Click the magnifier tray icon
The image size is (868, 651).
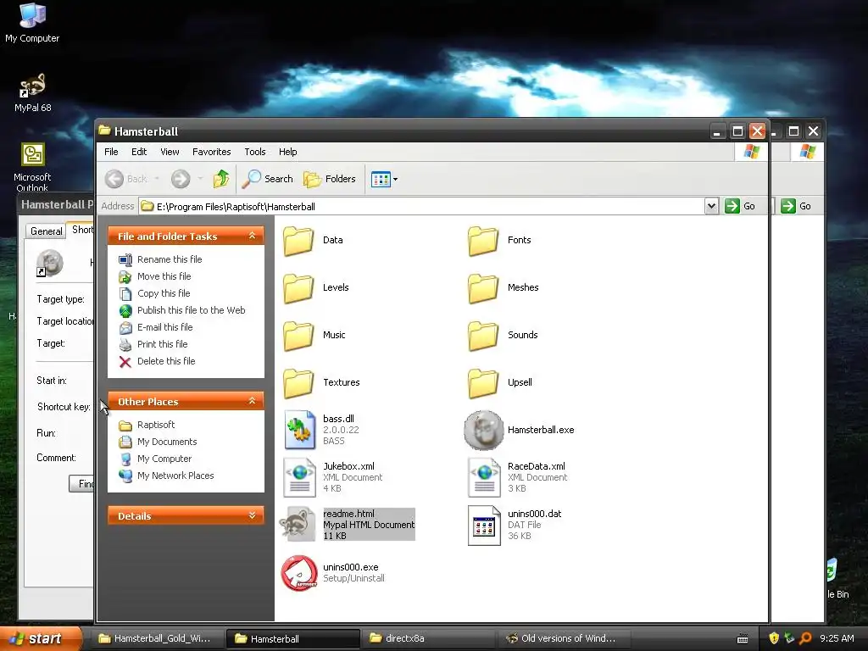[805, 638]
